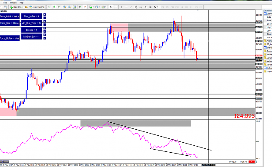
Task: Increase MinBarsSec with its plus button
Action: click(44, 35)
